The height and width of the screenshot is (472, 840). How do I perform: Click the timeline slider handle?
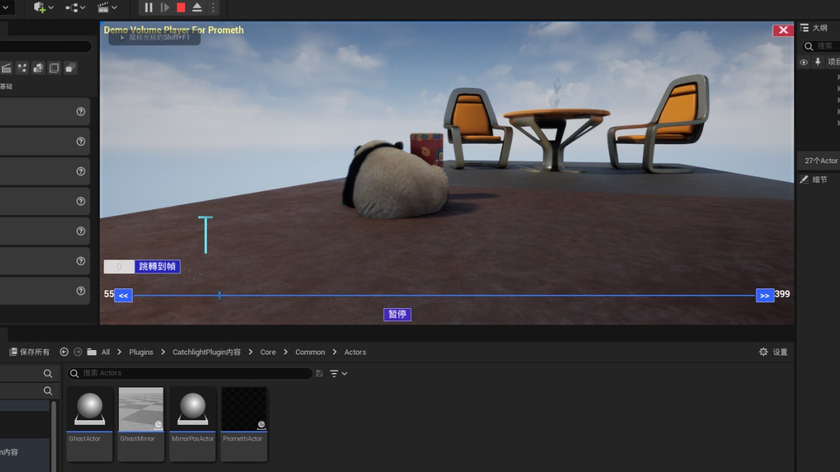coord(219,296)
